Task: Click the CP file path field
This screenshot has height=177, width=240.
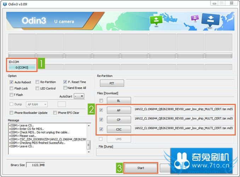Action: click(x=184, y=118)
